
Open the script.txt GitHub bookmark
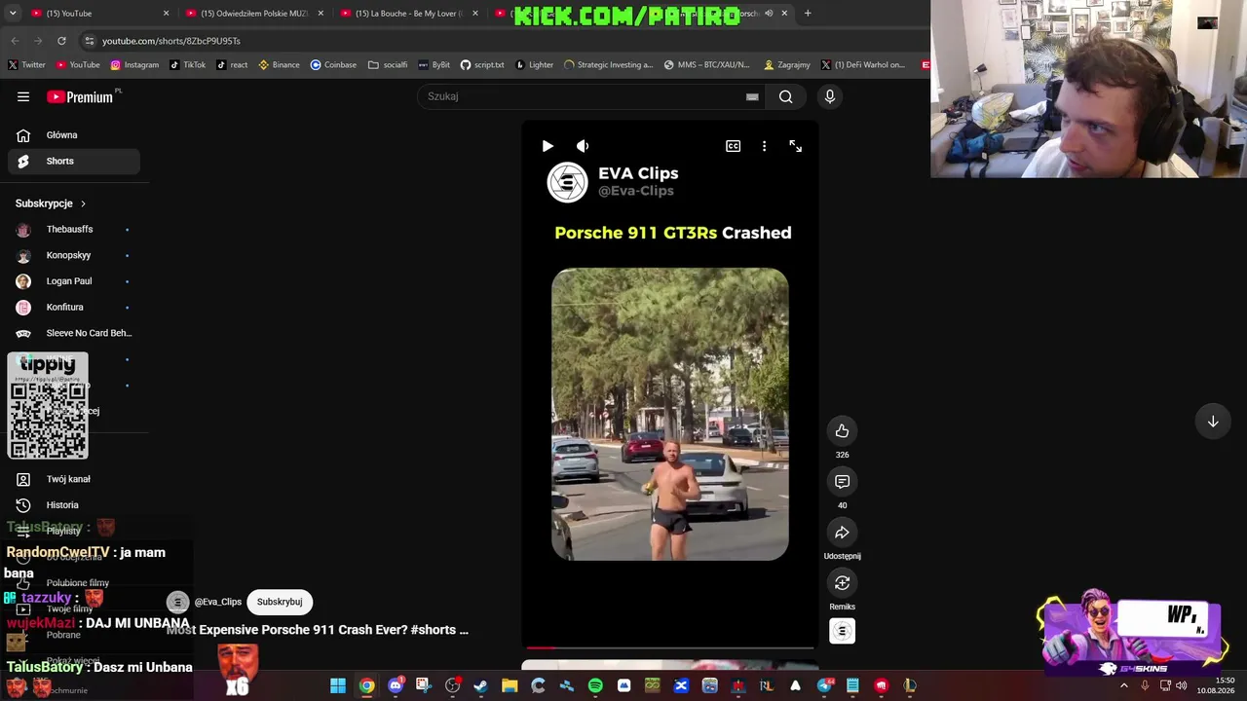click(482, 65)
